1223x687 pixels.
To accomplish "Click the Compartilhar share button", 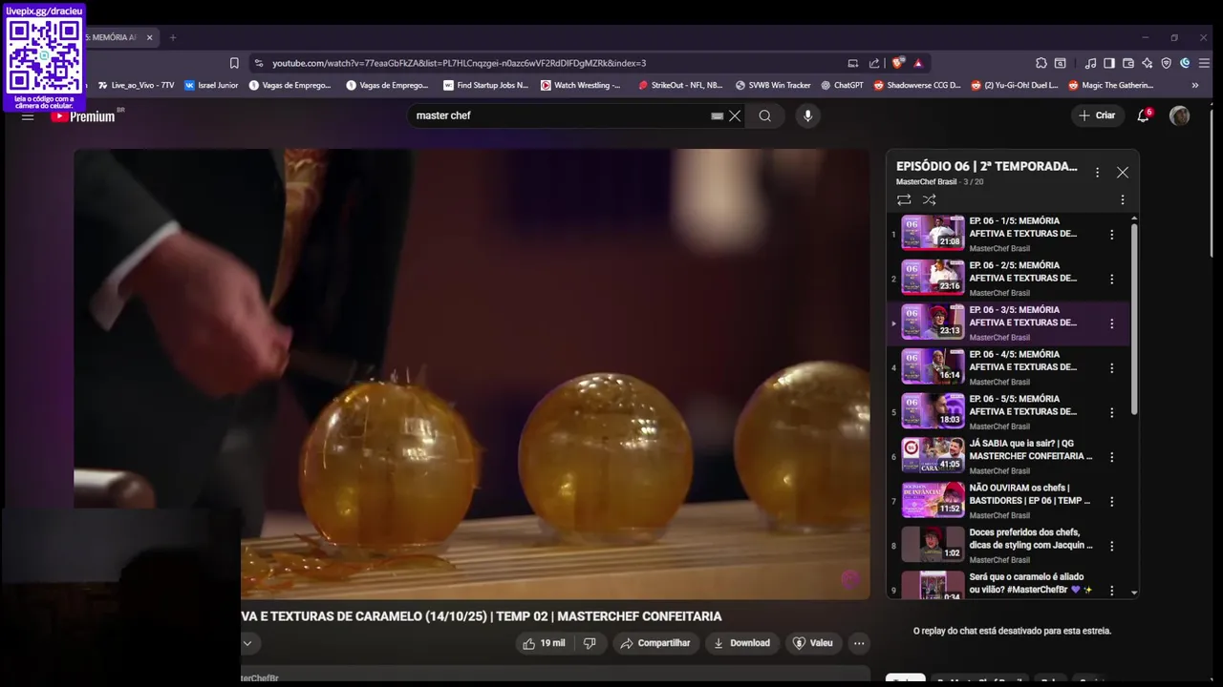I will pos(655,643).
